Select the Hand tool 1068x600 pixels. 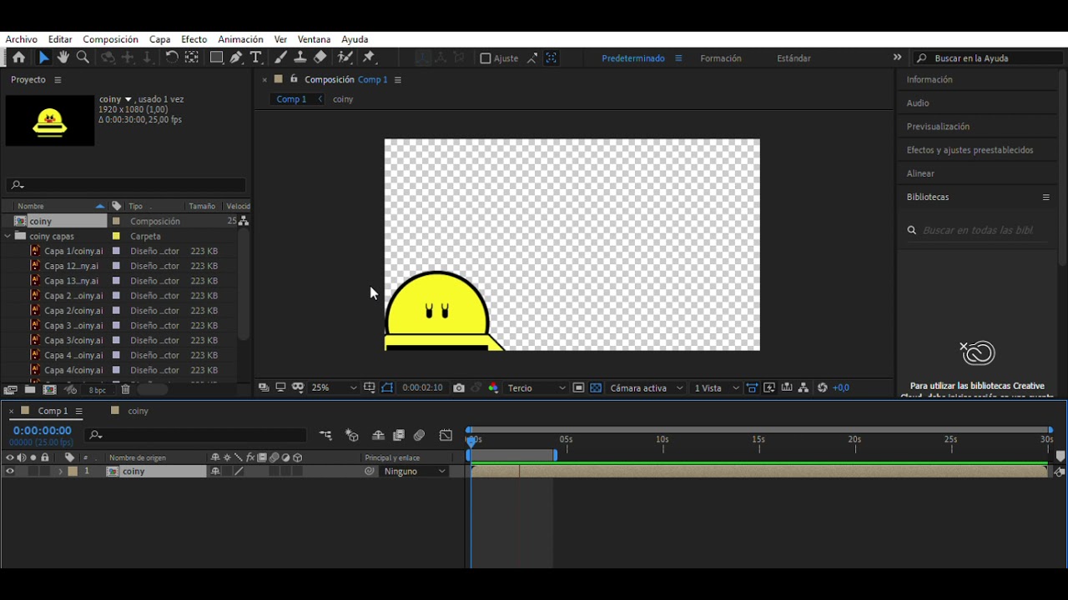(x=63, y=57)
